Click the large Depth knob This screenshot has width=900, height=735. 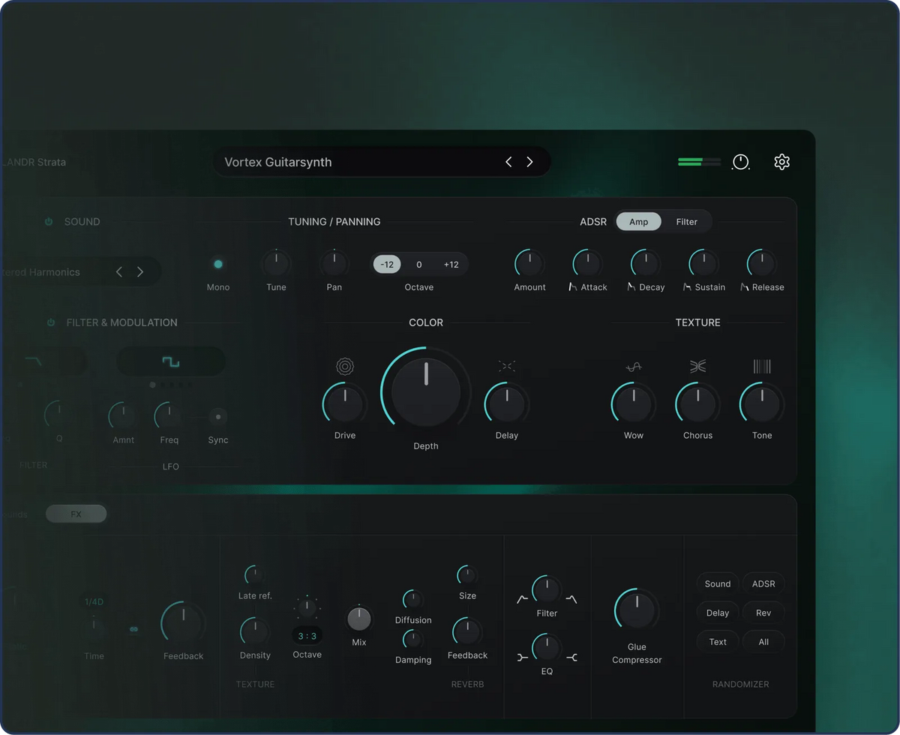[x=426, y=391]
